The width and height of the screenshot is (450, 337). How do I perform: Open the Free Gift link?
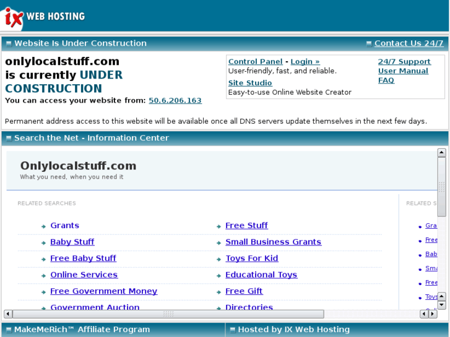244,291
